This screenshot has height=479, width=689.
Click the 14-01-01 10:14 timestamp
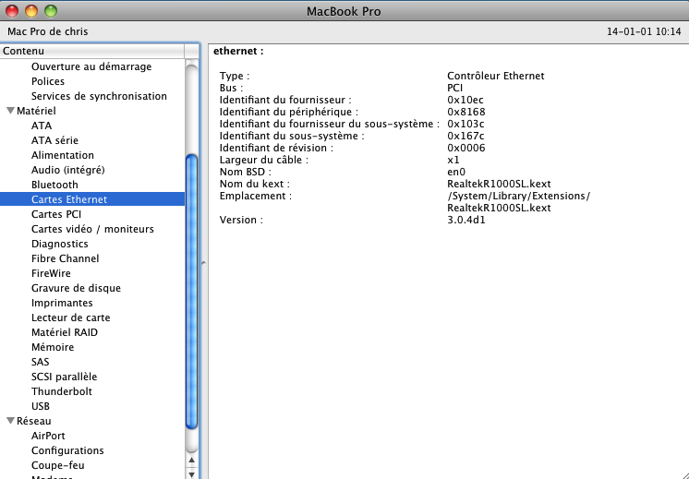click(x=644, y=31)
